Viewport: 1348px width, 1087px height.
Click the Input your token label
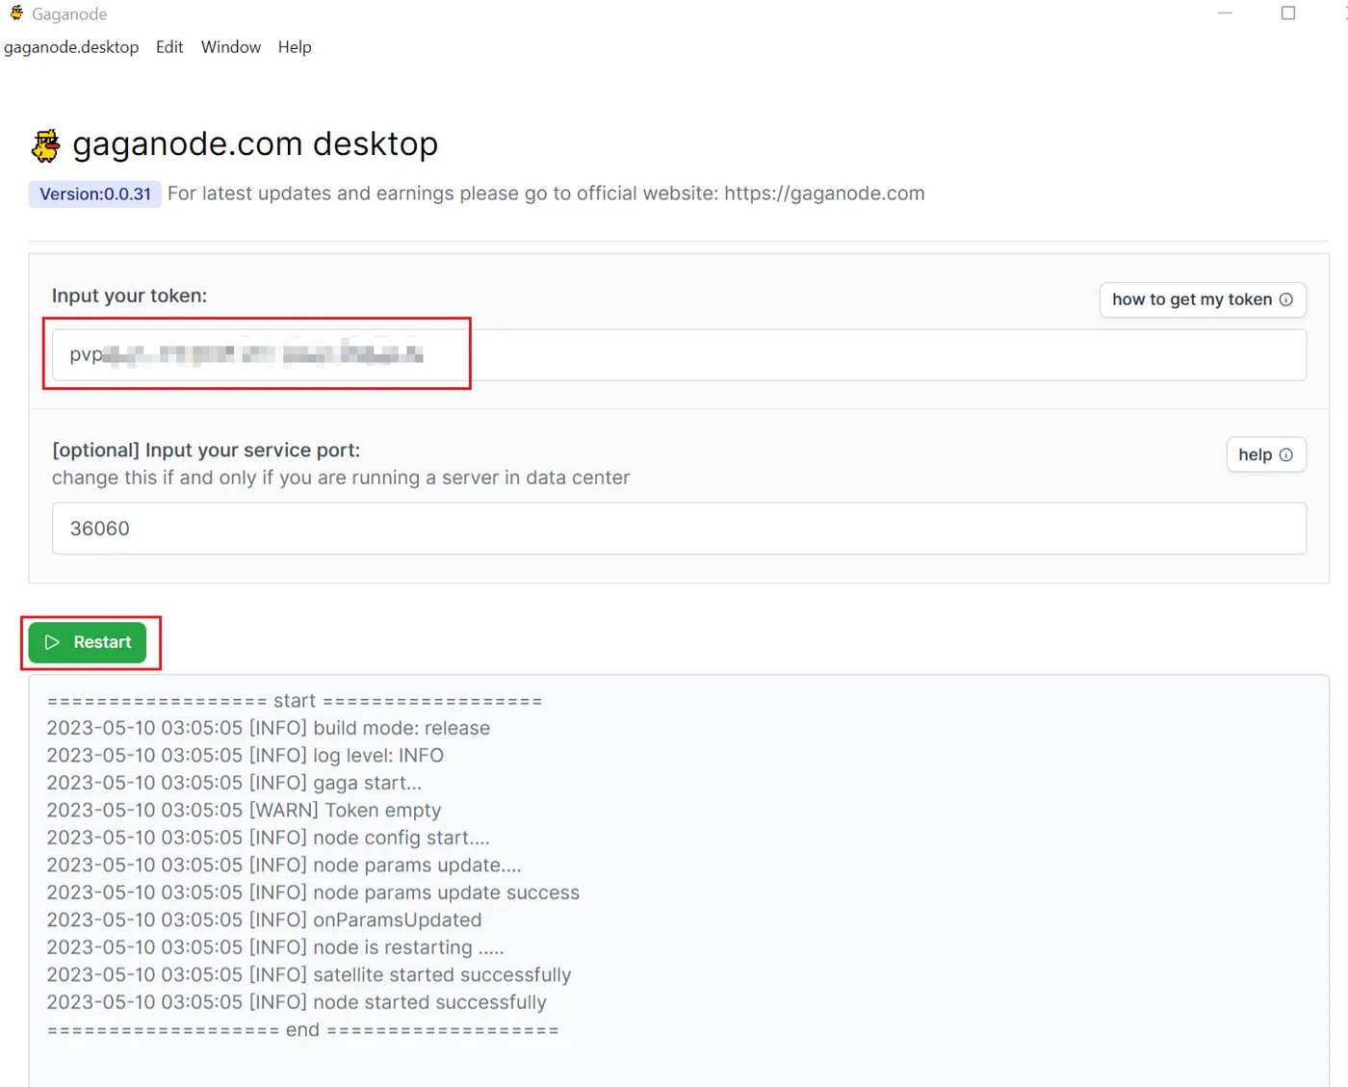129,296
